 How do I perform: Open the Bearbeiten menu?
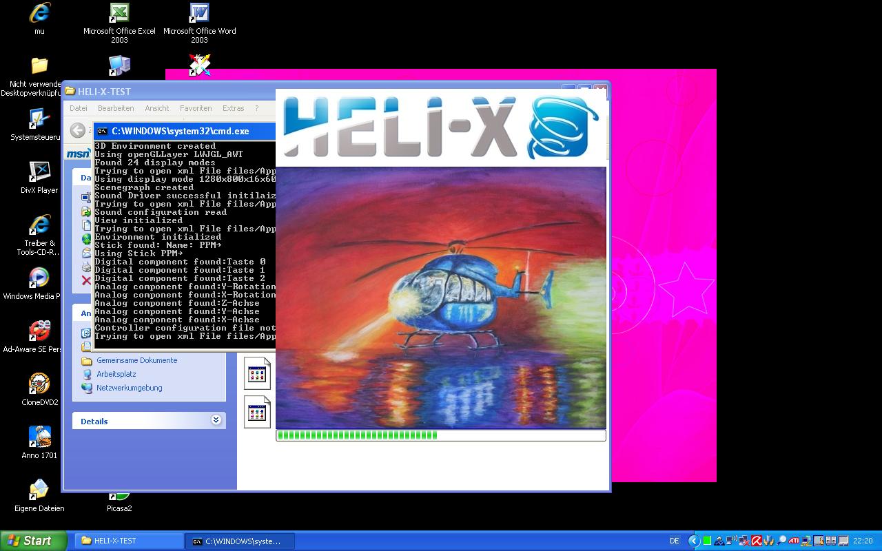click(116, 108)
